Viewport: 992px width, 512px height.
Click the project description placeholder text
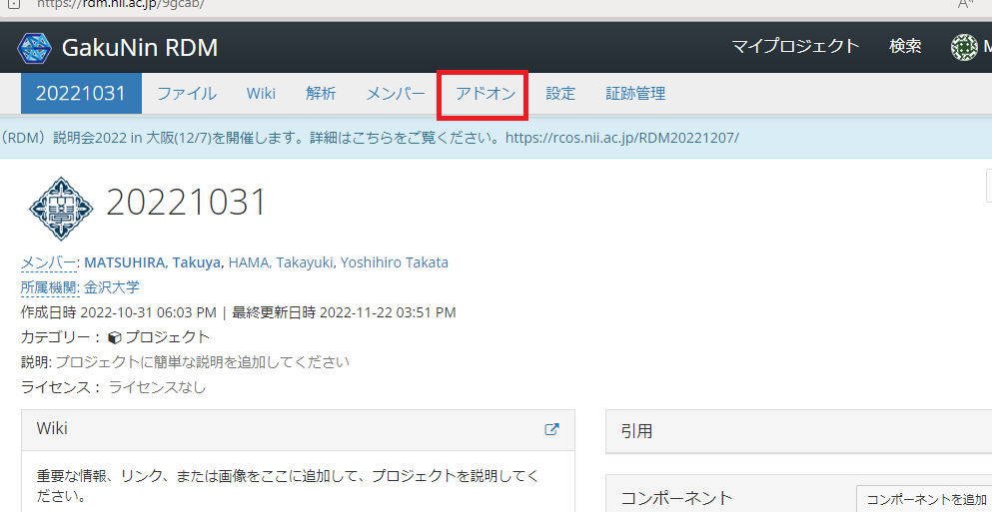point(203,362)
